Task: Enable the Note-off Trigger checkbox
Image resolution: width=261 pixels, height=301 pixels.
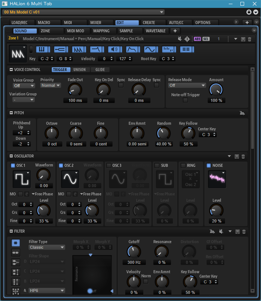Action: pos(185,100)
